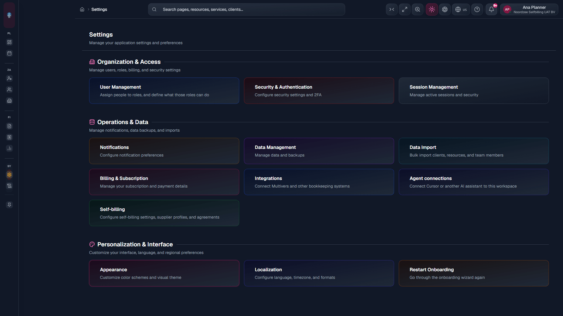Click the building sidebar icon under ZA

pos(9,101)
